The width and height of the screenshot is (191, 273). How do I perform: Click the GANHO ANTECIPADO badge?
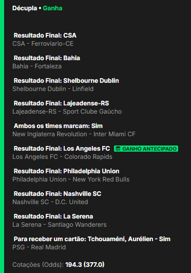click(x=146, y=149)
